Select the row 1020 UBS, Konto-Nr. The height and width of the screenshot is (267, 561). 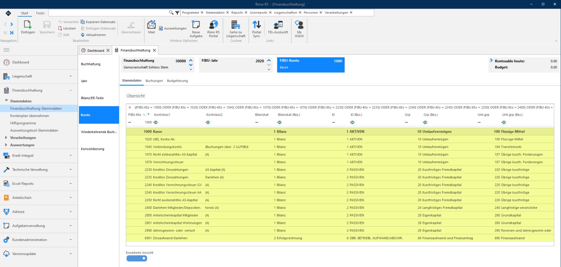(340, 139)
